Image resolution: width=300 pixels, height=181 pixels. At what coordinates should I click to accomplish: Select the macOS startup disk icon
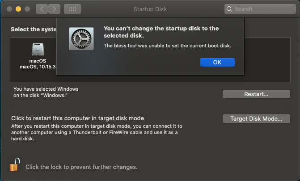click(x=38, y=50)
